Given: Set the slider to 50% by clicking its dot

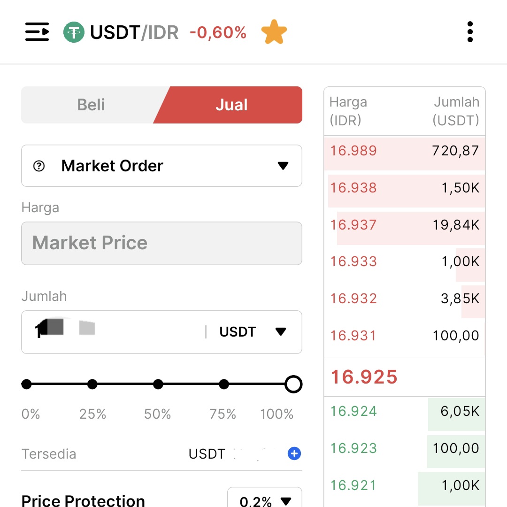Looking at the screenshot, I should tap(158, 384).
